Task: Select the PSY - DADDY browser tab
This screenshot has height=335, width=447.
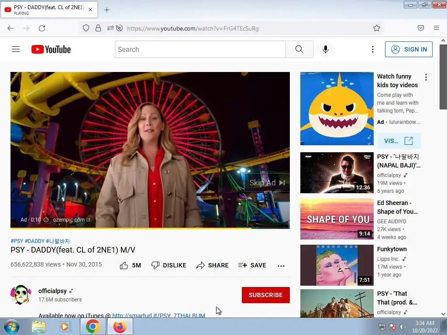Action: [49, 10]
